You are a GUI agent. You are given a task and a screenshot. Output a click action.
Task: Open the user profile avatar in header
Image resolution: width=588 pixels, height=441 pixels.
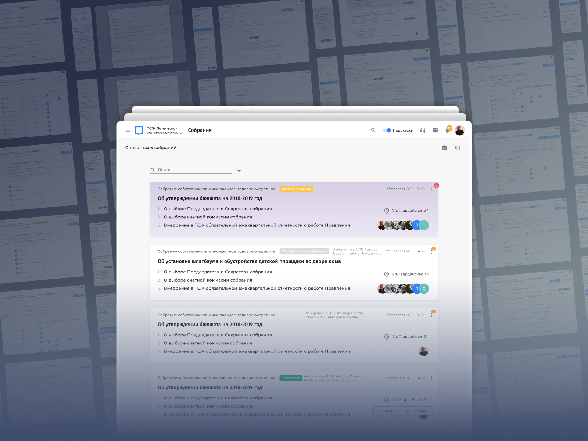459,130
